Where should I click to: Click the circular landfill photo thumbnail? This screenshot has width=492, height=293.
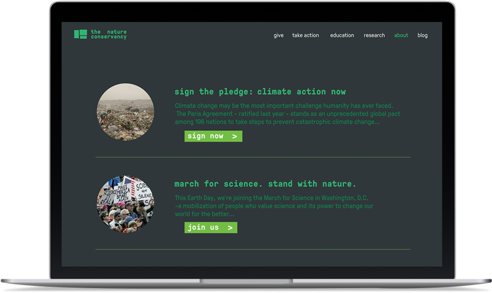125,112
